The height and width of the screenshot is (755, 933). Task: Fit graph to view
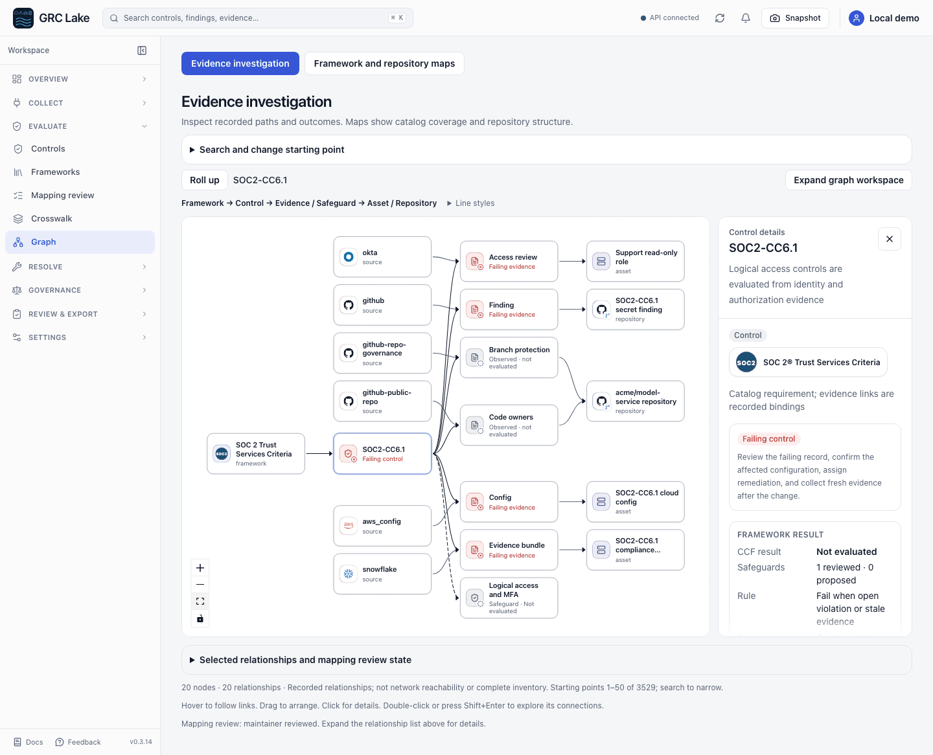[x=200, y=602]
